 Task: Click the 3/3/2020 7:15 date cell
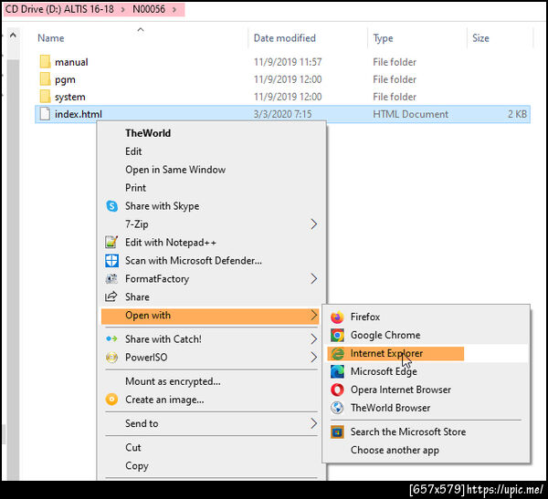[x=282, y=114]
